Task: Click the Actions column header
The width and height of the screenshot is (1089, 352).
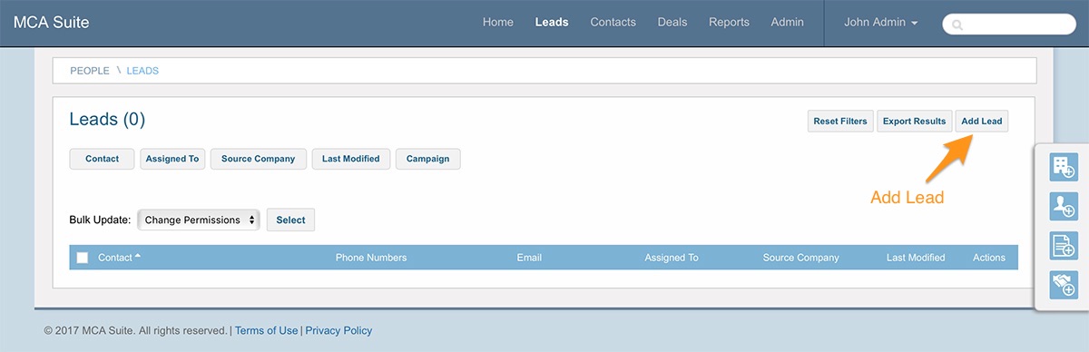Action: click(x=989, y=258)
